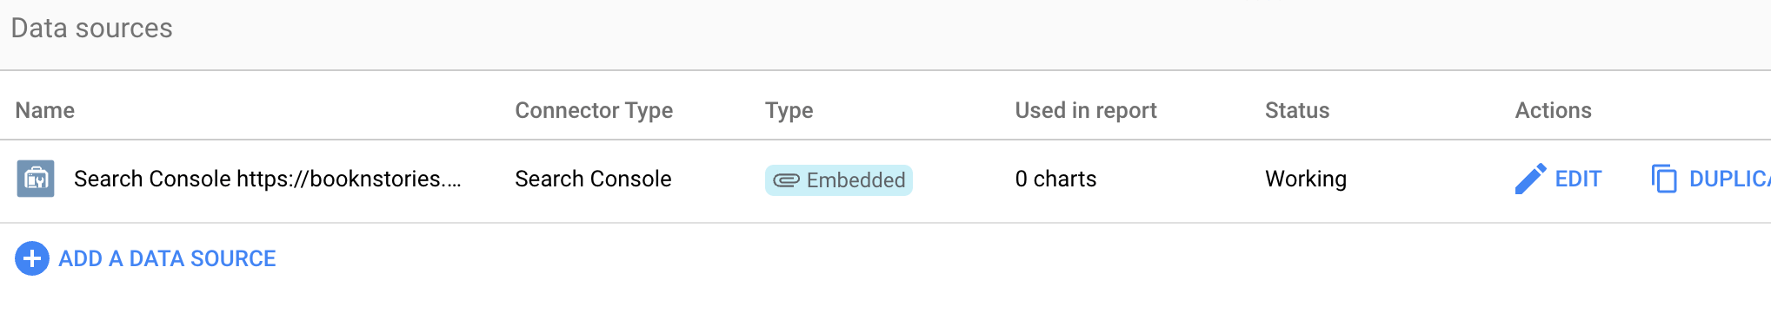Click the Actions column header
Screen dimensions: 1771x326
tap(1553, 110)
